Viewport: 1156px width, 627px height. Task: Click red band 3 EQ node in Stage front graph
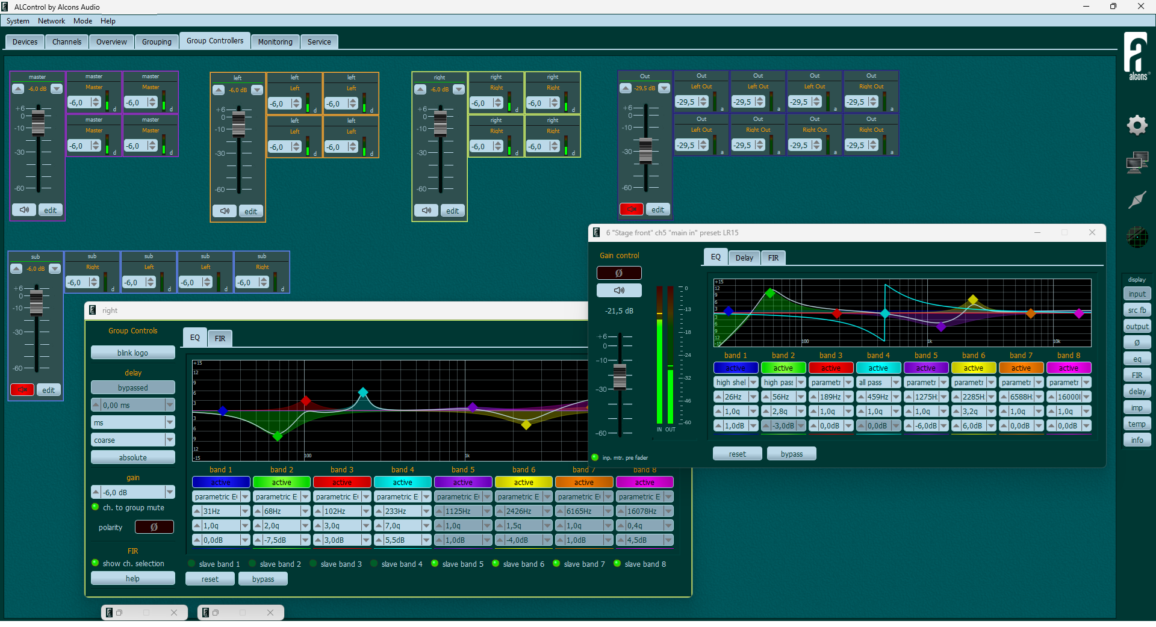tap(836, 313)
